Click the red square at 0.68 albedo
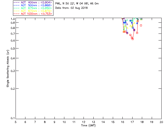The height and width of the screenshot is (132, 166). [130, 35]
